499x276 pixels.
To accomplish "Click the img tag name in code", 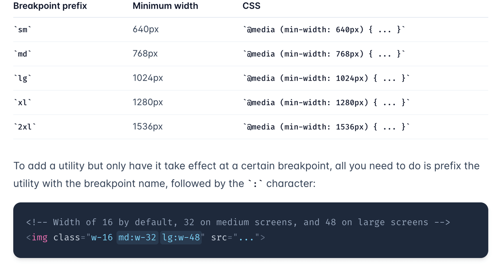I will pos(40,237).
